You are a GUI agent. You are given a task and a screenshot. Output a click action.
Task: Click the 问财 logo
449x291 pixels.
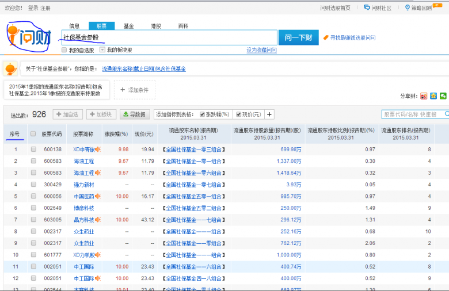click(x=29, y=37)
